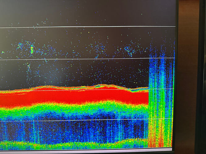The height and width of the screenshot is (154, 206).
Task: Click the topmost white horizontal depth line
Action: pyautogui.click(x=87, y=27)
